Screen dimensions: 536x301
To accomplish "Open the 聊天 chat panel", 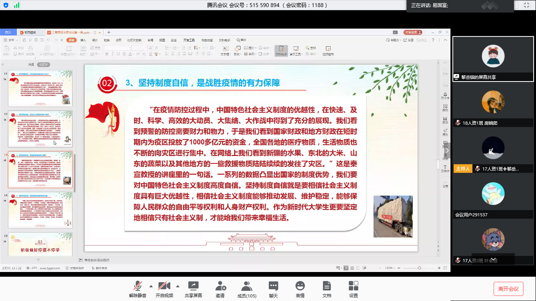I will pyautogui.click(x=273, y=288).
